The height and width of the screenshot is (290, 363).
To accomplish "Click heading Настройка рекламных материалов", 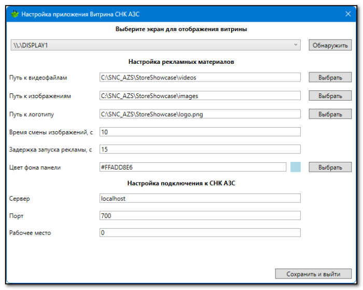I will pyautogui.click(x=181, y=62).
